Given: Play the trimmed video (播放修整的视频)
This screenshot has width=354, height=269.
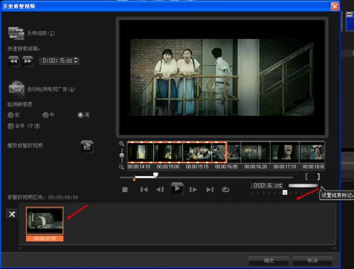Looking at the screenshot, I should (87, 146).
